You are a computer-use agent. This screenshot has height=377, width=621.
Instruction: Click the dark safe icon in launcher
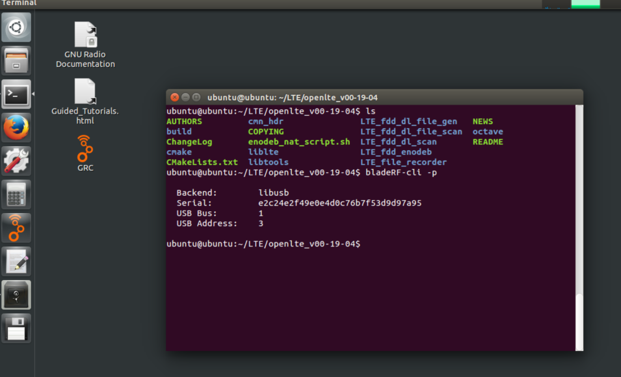coord(16,294)
